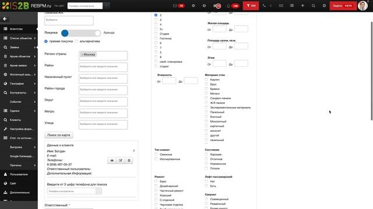Open the Улица dropdown field
The image size is (373, 209).
(103, 124)
